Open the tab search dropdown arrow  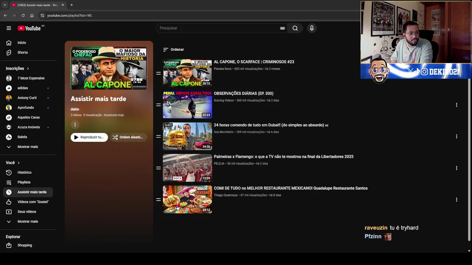click(x=5, y=5)
